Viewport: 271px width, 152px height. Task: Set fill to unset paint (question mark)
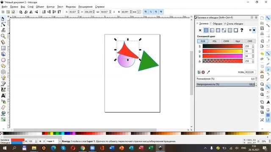pos(242,30)
